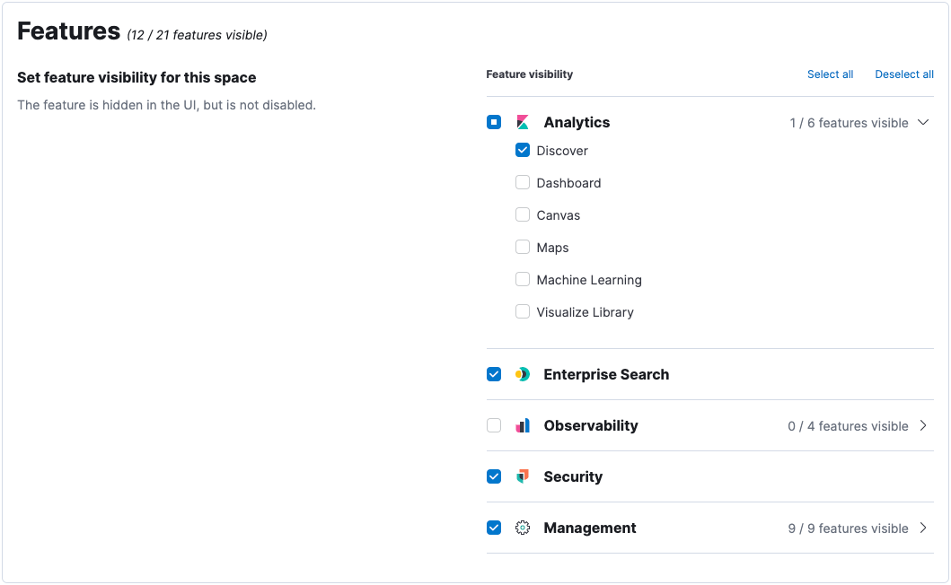This screenshot has width=951, height=585.
Task: Turn on Machine Learning checkbox
Action: (523, 280)
